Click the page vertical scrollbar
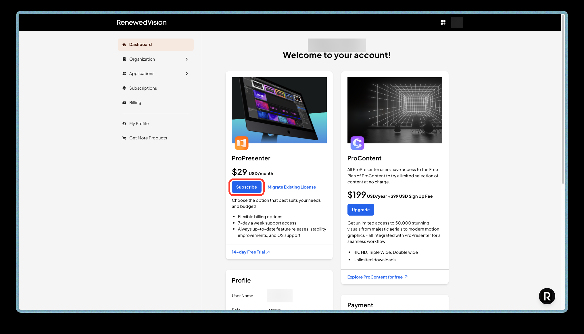This screenshot has width=584, height=334. (563, 99)
